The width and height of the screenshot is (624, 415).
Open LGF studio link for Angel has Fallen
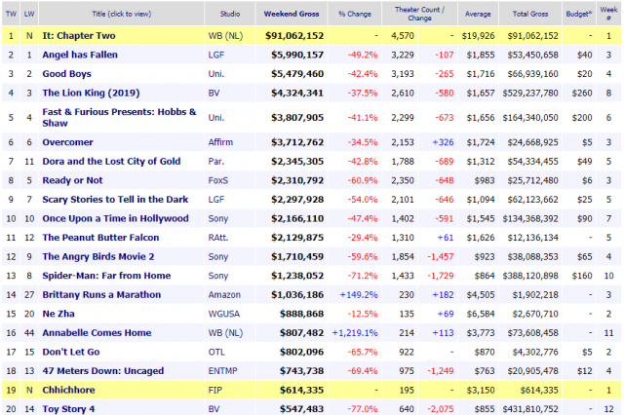pos(216,55)
